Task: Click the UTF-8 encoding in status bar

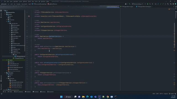Action: [161, 94]
